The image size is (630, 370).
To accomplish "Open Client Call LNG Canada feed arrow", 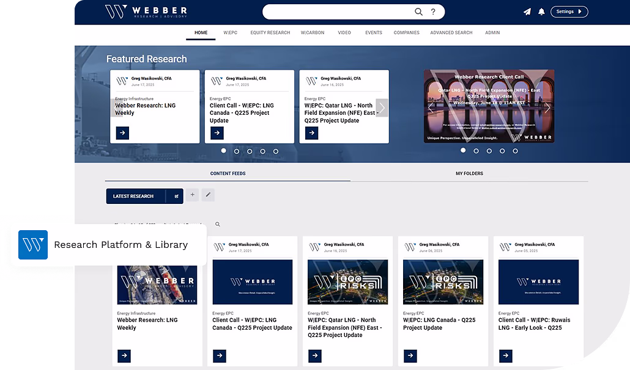I will pos(220,355).
